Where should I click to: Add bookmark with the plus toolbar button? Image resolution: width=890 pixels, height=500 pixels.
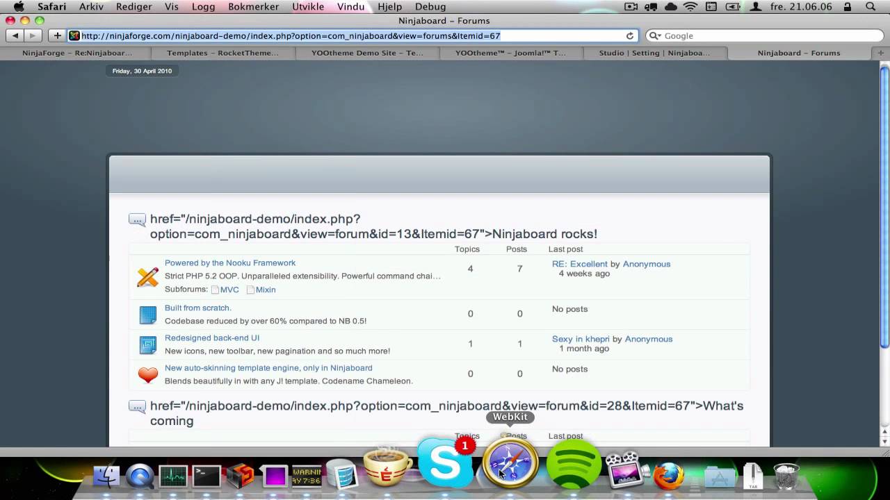[57, 35]
